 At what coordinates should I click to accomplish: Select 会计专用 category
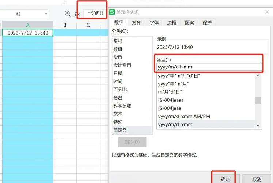tap(132, 66)
